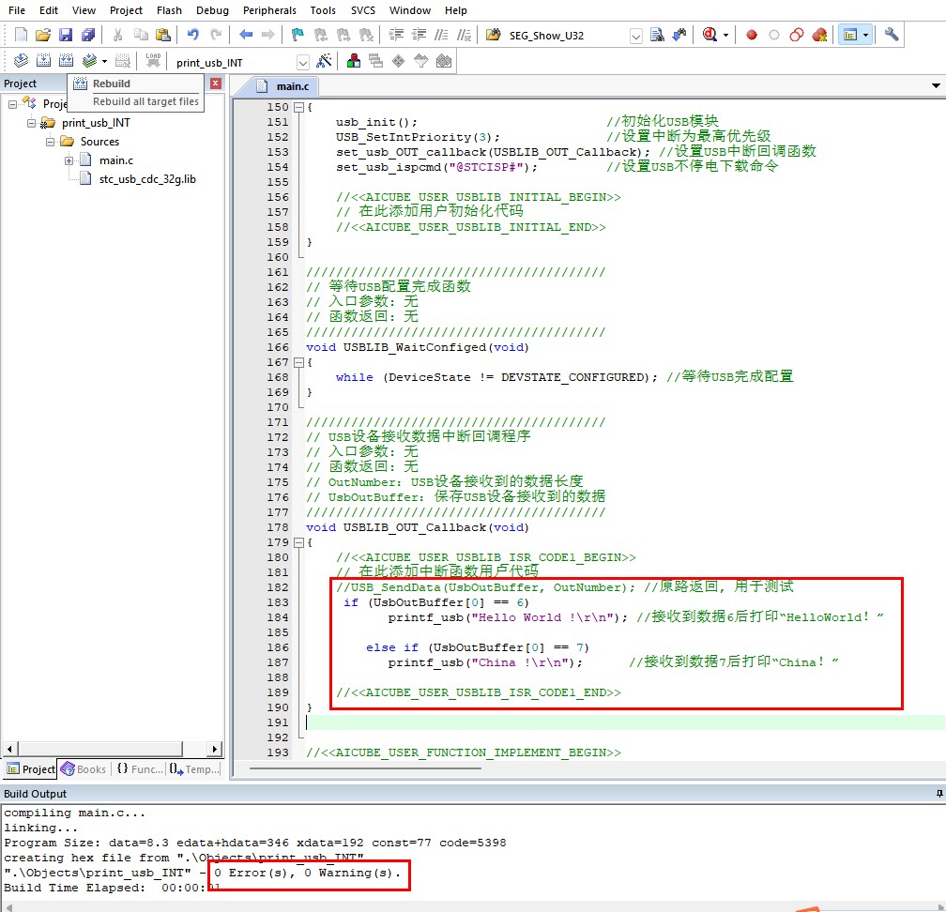Disable all breakpoints with the double circles
This screenshot has height=912, width=946.
point(797,35)
